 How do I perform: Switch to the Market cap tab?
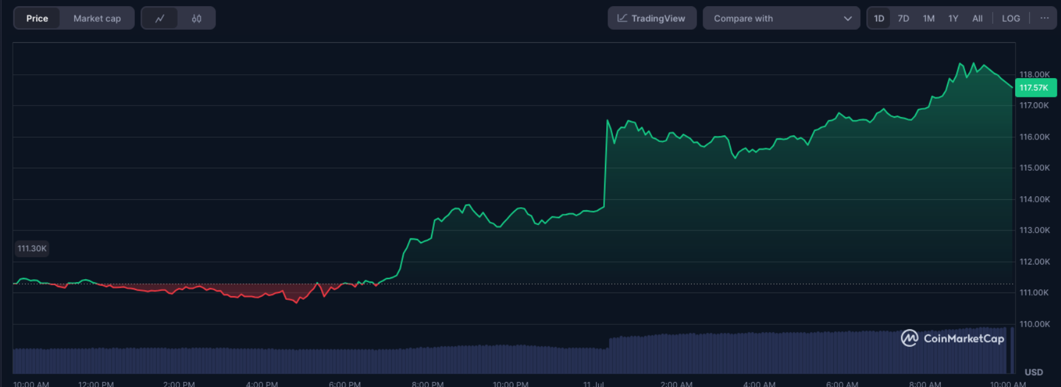pyautogui.click(x=97, y=18)
